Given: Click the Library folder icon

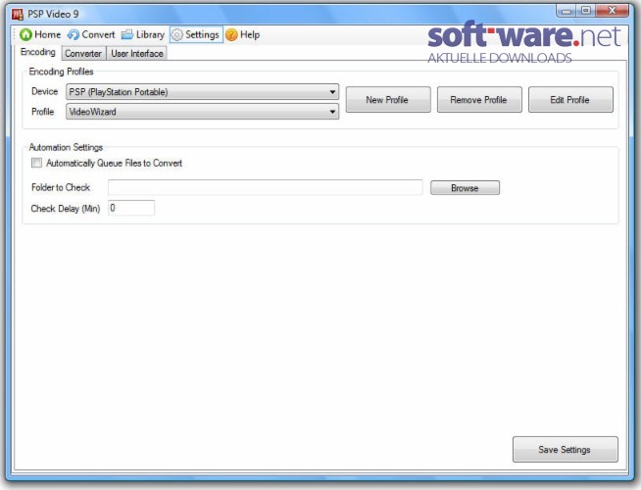Looking at the screenshot, I should (127, 34).
